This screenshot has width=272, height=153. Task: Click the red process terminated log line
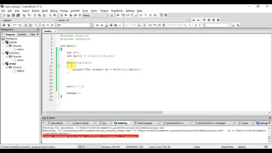point(91,136)
